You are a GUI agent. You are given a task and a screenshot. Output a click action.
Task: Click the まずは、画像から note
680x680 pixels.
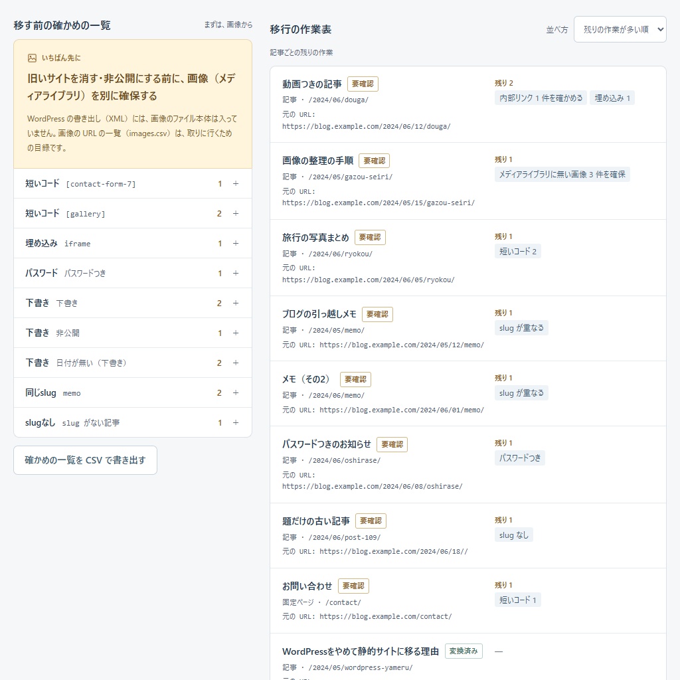[x=228, y=25]
